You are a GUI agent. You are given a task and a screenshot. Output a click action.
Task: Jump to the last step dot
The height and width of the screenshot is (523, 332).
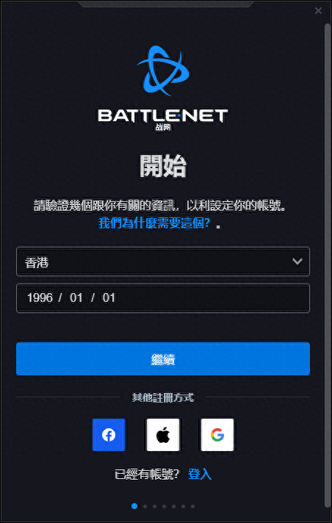point(192,506)
